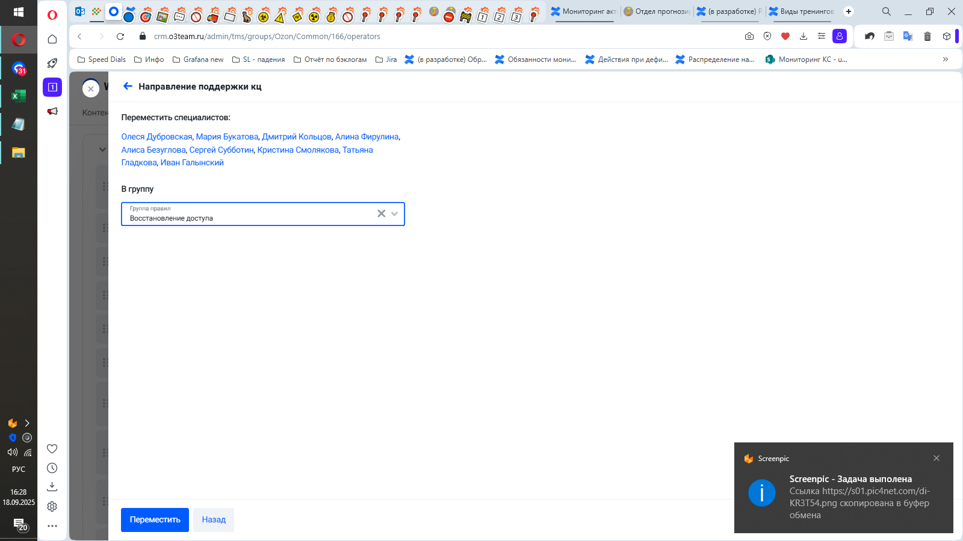
Task: Clear the Восстановление доступа group selection
Action: [381, 213]
